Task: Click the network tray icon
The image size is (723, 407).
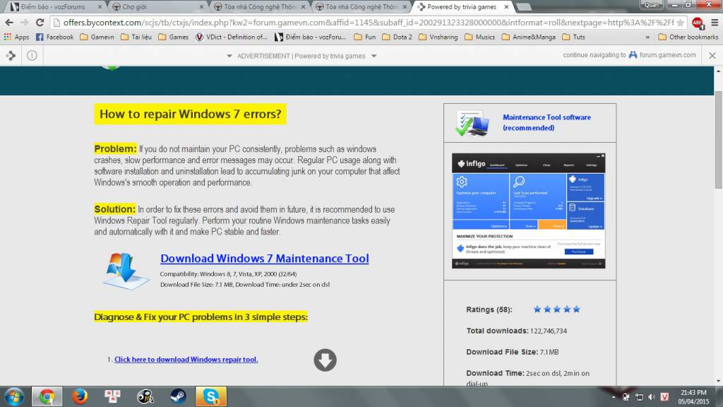Action: point(639,397)
